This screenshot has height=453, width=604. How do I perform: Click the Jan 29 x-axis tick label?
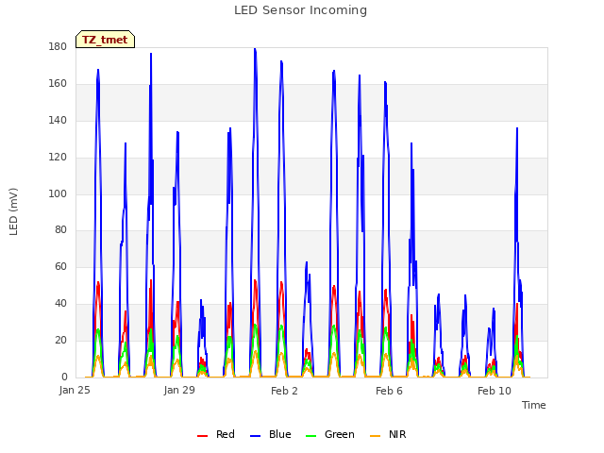coord(179,390)
